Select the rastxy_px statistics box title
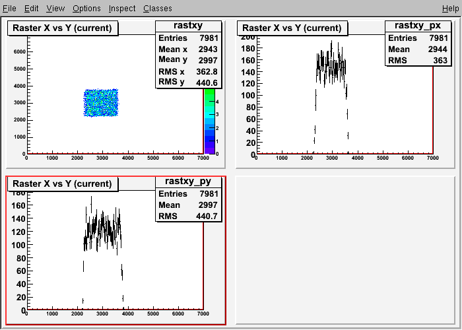462x330 pixels. 418,26
